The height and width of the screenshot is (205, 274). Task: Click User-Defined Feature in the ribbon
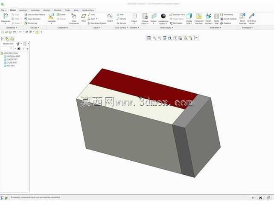(35, 14)
